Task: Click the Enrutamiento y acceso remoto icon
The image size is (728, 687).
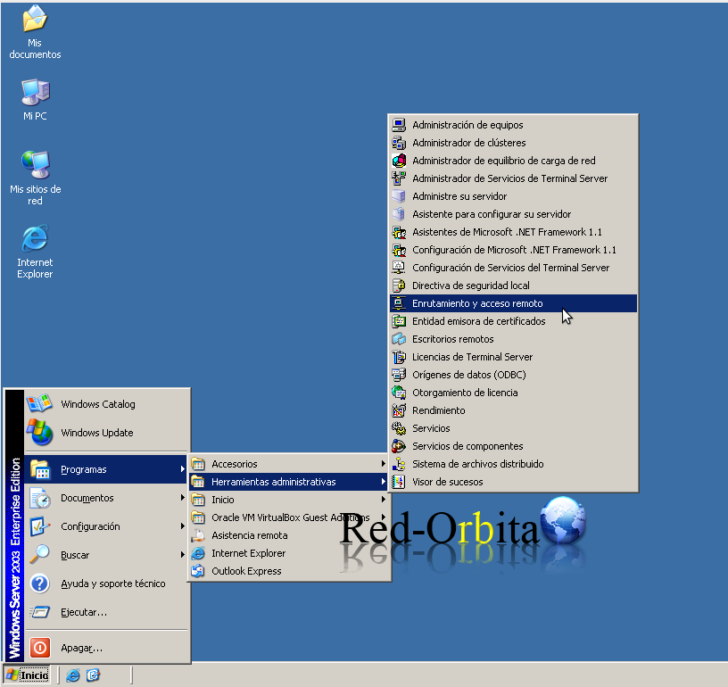Action: 399,303
